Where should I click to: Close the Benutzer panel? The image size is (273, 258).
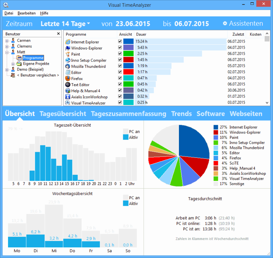pyautogui.click(x=58, y=34)
